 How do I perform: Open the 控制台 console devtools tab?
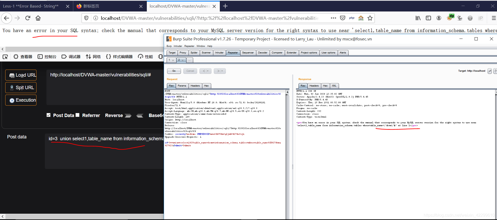tap(47, 57)
